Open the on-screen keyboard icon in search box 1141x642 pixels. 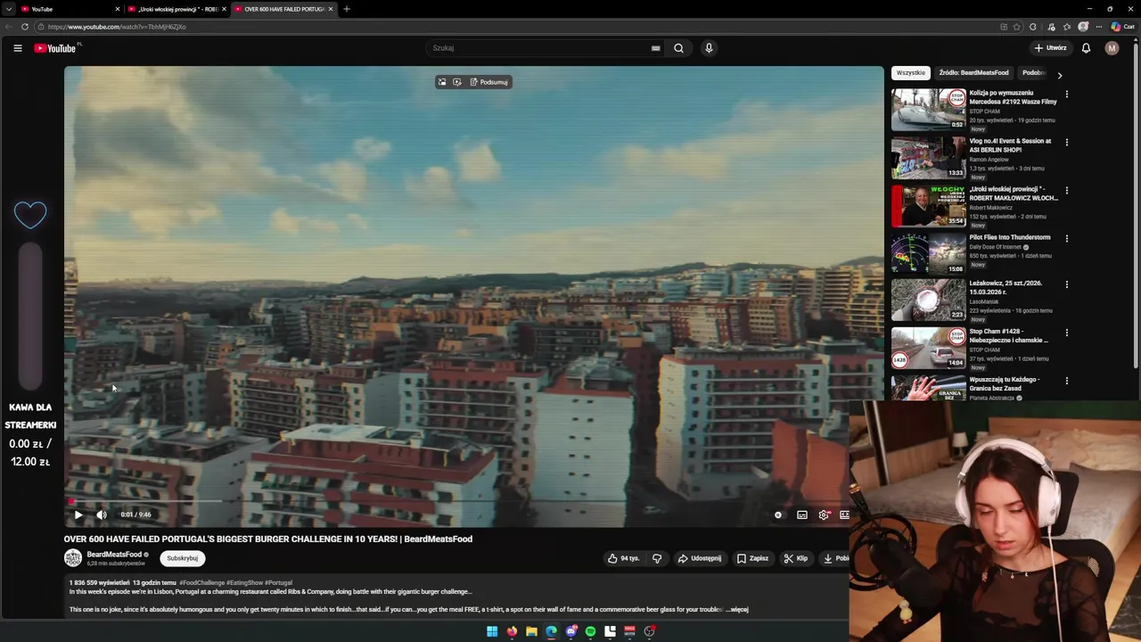(x=655, y=48)
